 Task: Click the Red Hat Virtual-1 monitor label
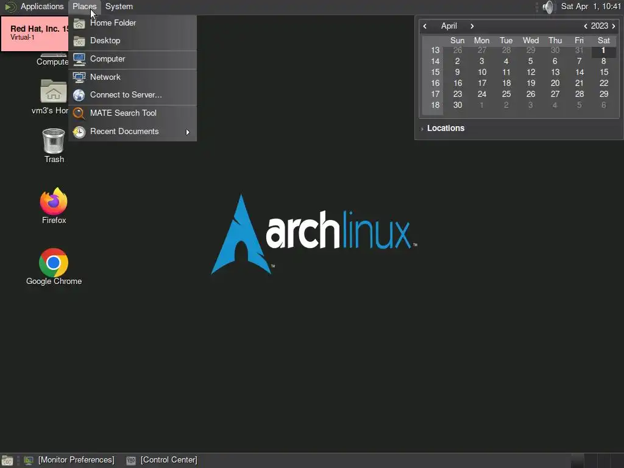coord(35,34)
